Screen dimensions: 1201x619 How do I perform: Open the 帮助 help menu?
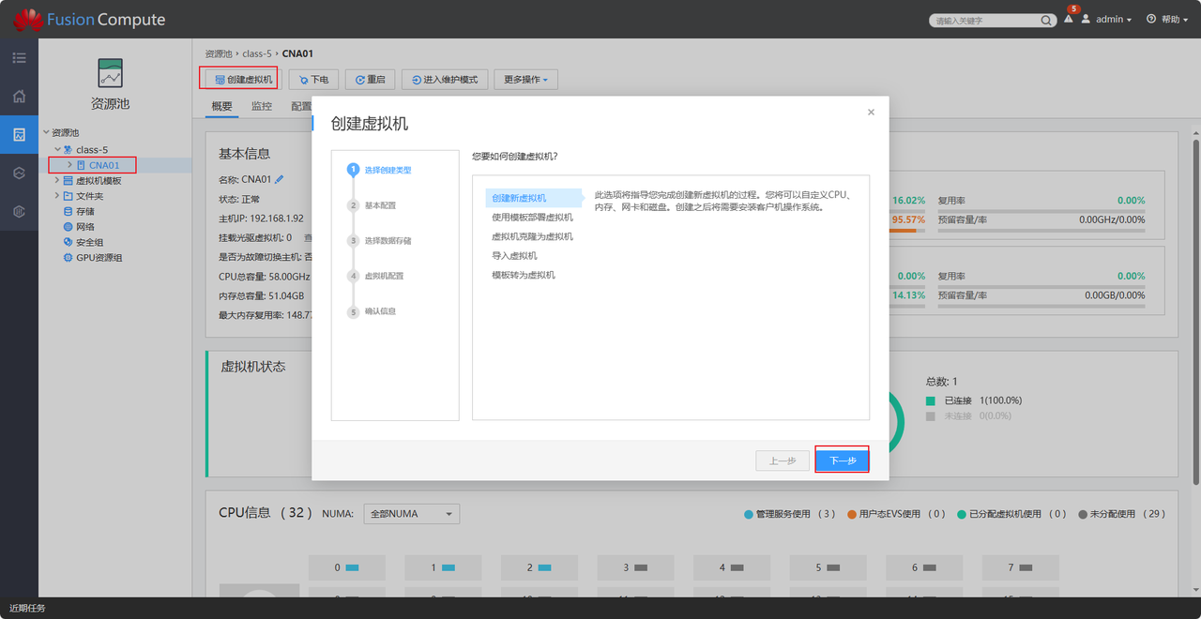click(x=1168, y=20)
